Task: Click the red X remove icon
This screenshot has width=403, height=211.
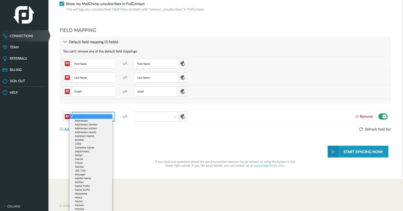Action: 357,117
